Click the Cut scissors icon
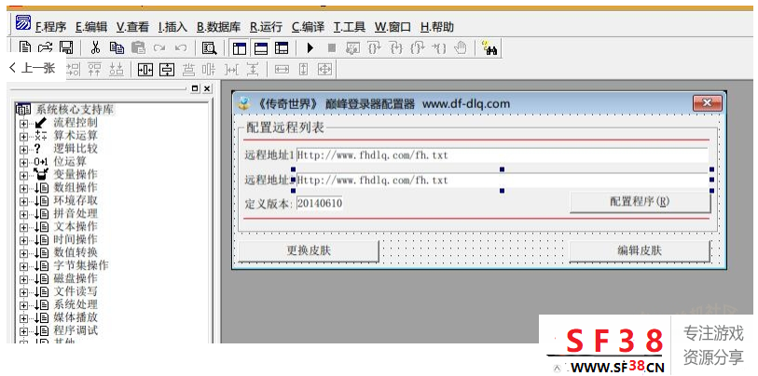The height and width of the screenshot is (376, 758). [95, 47]
